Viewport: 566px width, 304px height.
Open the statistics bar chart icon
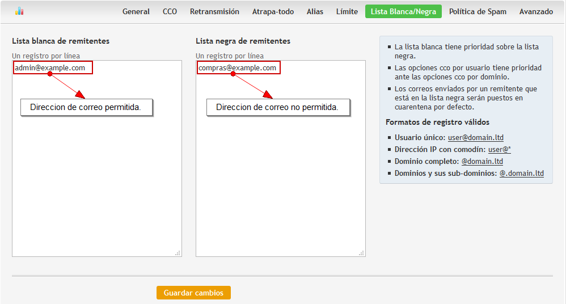[19, 11]
